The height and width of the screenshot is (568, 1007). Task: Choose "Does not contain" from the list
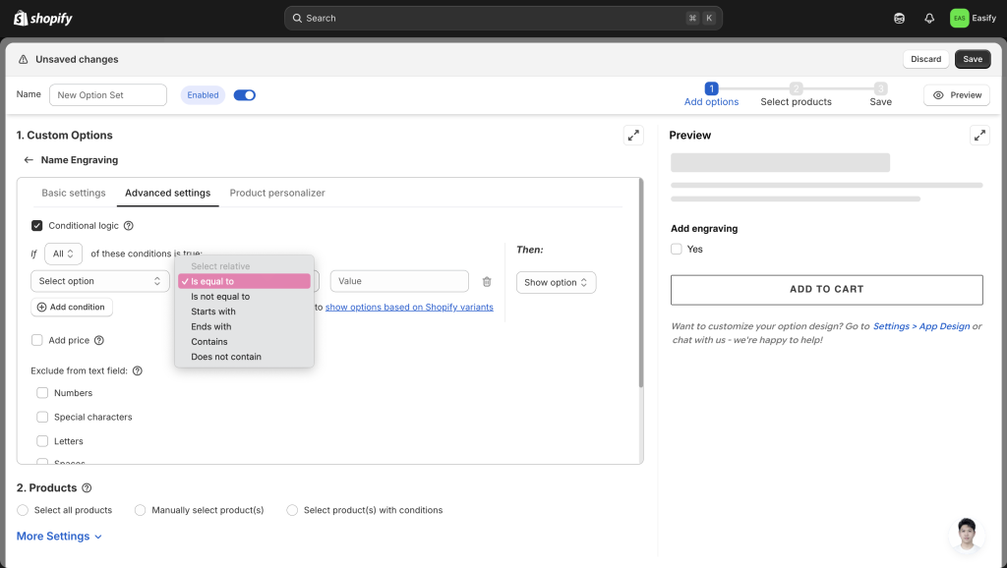[x=226, y=357]
